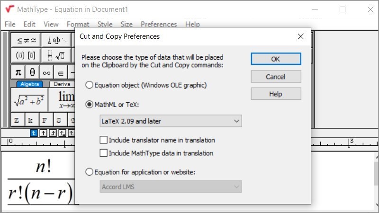Click the n! numerator in the equation

44,167
